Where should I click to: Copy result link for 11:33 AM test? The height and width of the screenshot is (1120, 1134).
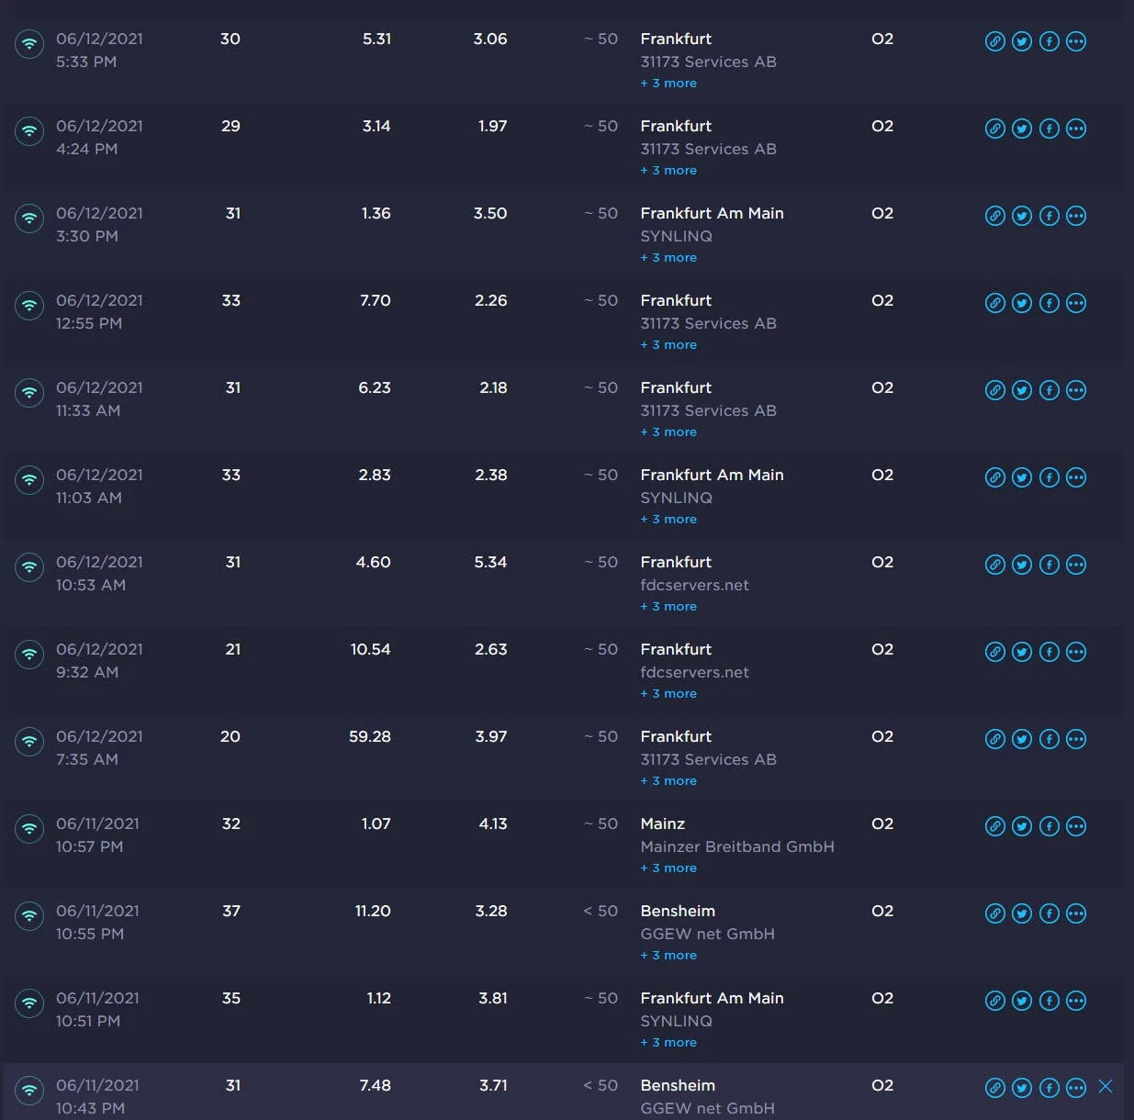tap(994, 390)
